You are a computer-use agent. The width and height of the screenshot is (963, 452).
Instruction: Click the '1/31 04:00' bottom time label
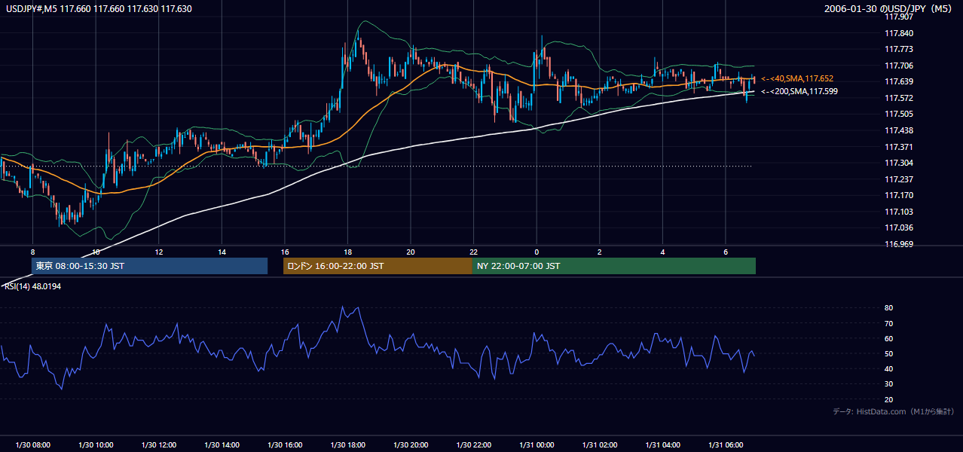(662, 445)
